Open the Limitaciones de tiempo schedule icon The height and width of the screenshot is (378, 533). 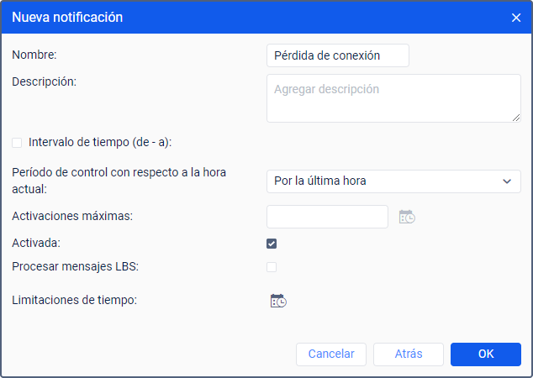pos(278,301)
